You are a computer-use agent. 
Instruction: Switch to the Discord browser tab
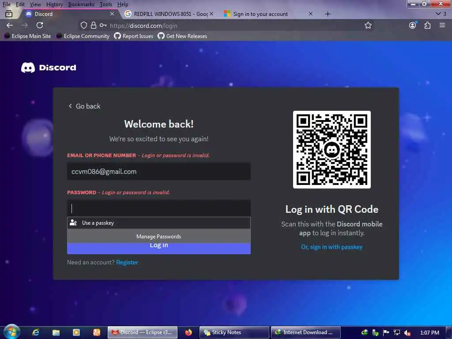[70, 14]
